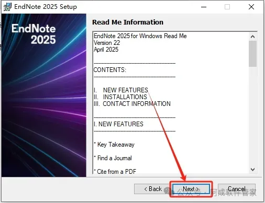This screenshot has height=203, width=265.
Task: Close the EndNote 2025 Setup window
Action: click(251, 7)
